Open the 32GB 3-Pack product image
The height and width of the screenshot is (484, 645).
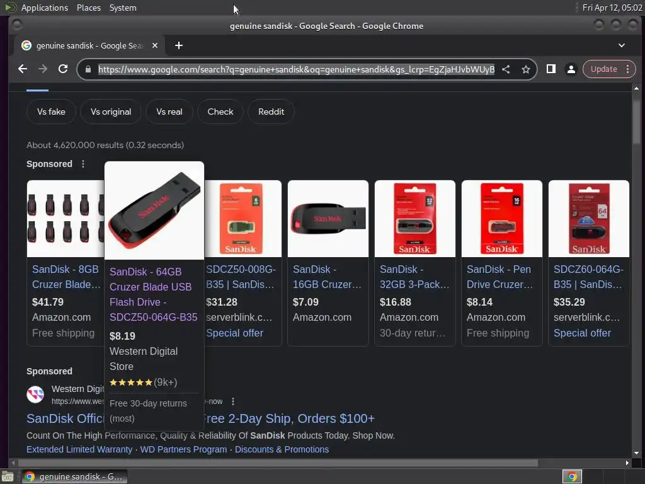click(414, 219)
